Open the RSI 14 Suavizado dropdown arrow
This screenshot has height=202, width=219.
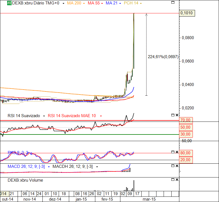pyautogui.click(x=44, y=116)
